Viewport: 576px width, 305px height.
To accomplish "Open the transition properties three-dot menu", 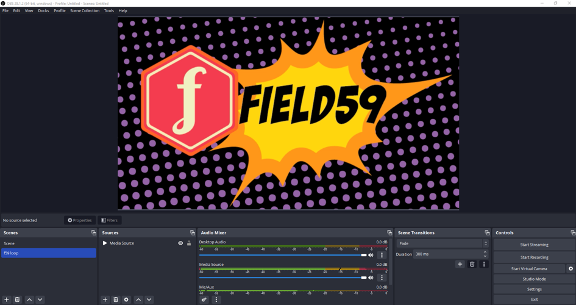I will [x=484, y=264].
